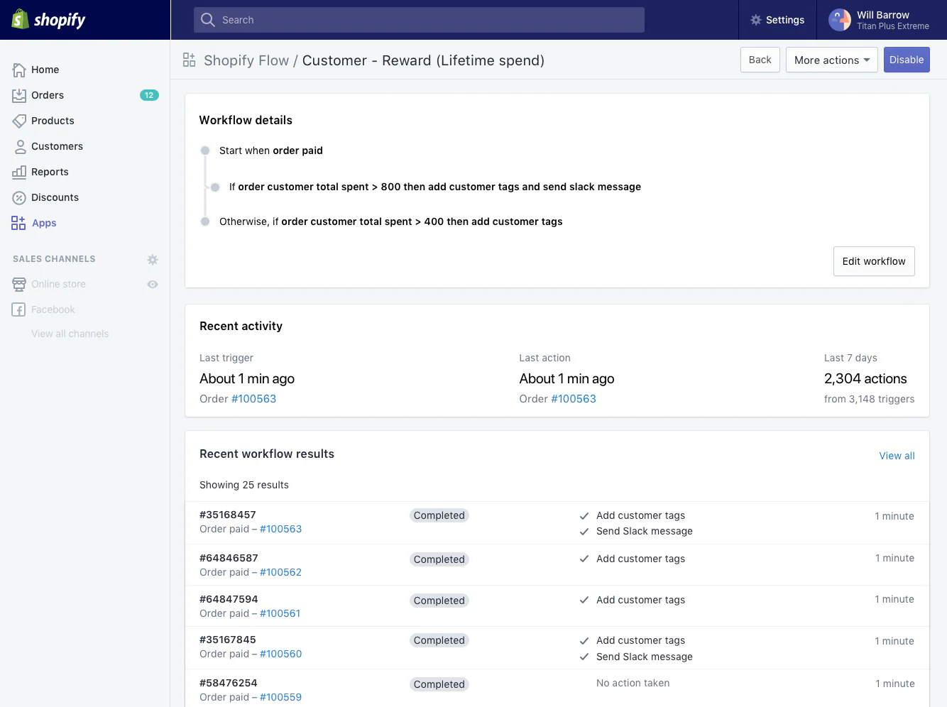The height and width of the screenshot is (707, 947).
Task: Click the Reports chart icon
Action: (19, 172)
